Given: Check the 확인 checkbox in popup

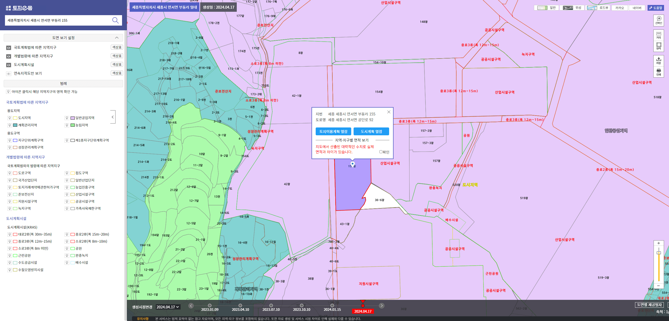Looking at the screenshot, I should pyautogui.click(x=381, y=152).
